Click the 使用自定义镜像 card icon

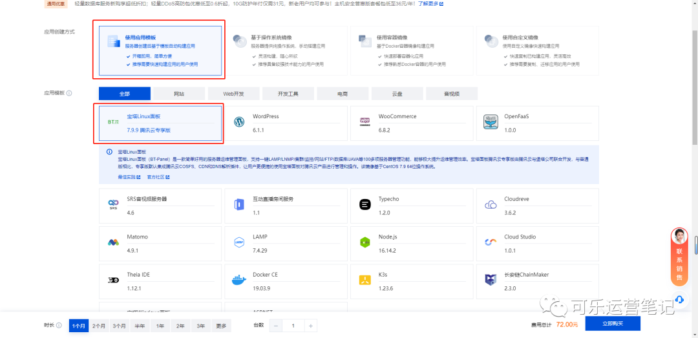[491, 41]
